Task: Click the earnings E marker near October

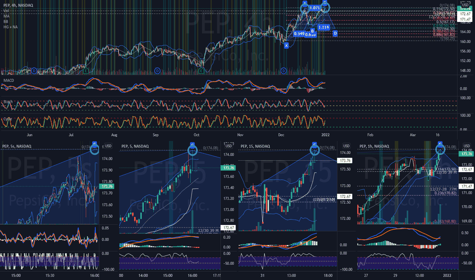Action: [201, 71]
